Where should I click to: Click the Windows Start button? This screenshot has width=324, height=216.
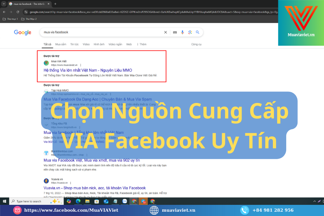(x=4, y=201)
